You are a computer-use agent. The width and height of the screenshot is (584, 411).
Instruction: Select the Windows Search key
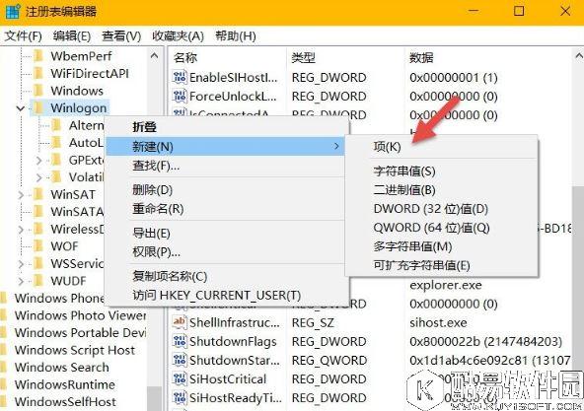(62, 367)
